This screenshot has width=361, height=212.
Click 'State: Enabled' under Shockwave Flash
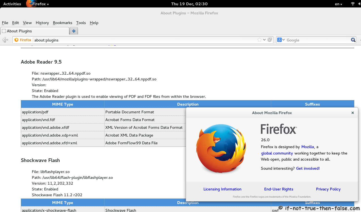(45, 189)
